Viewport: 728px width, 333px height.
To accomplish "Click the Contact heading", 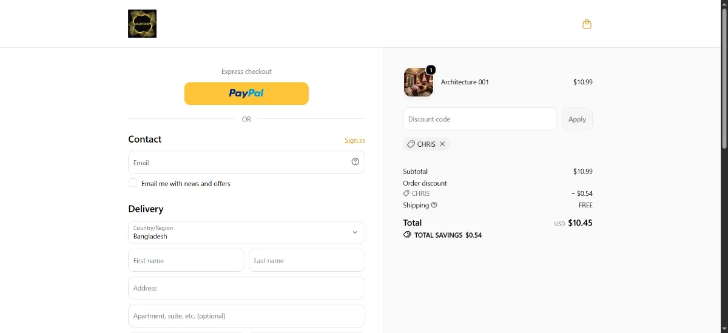I will click(x=144, y=139).
